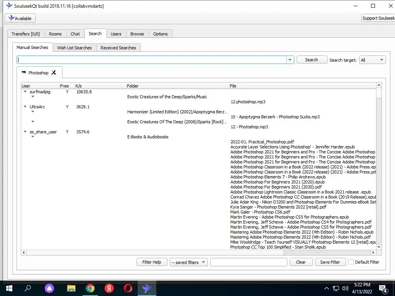Open the Options tab
Viewport: 395px width, 296px height.
[160, 34]
